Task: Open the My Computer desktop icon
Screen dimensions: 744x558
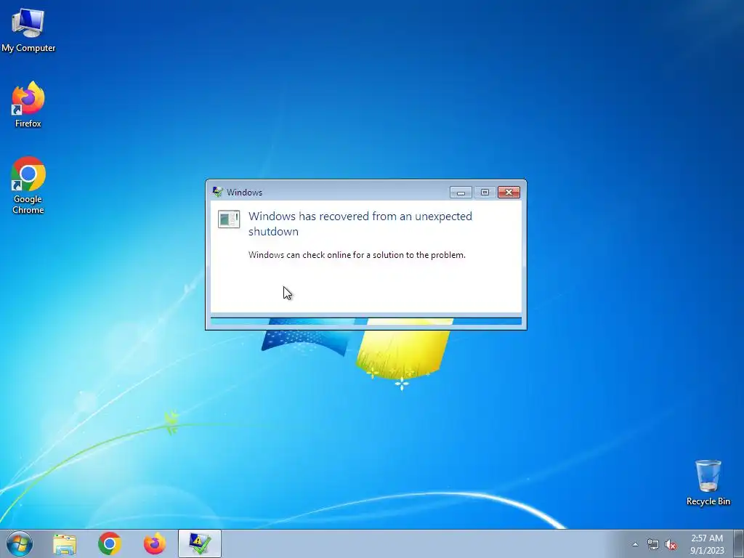Action: pyautogui.click(x=28, y=30)
